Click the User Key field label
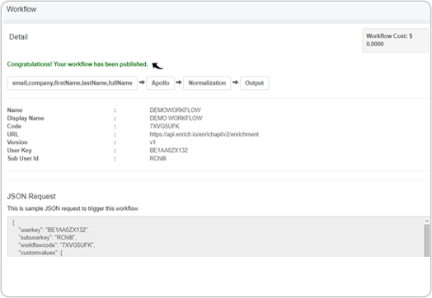 click(19, 151)
